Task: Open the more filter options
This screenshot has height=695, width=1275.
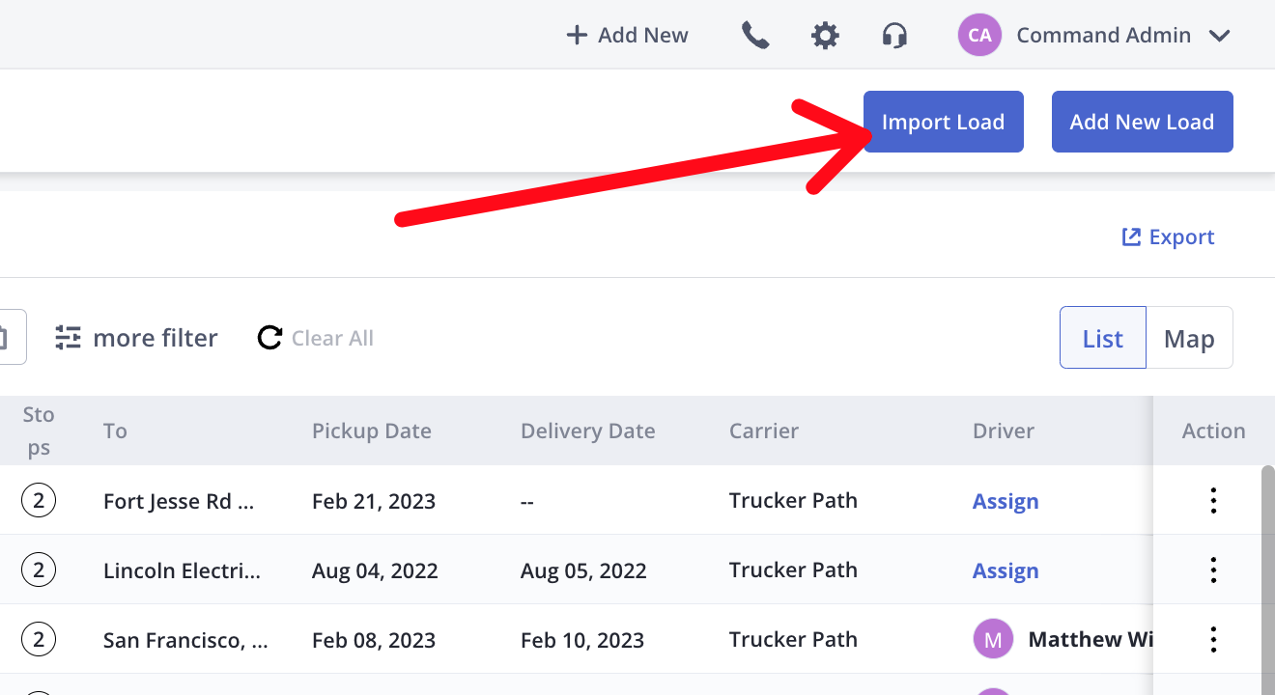Action: 136,338
